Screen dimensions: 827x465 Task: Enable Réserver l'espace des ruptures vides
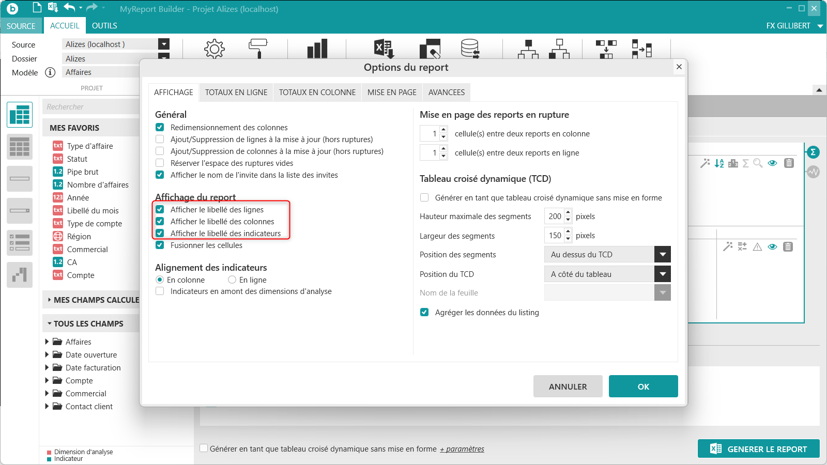(x=160, y=163)
